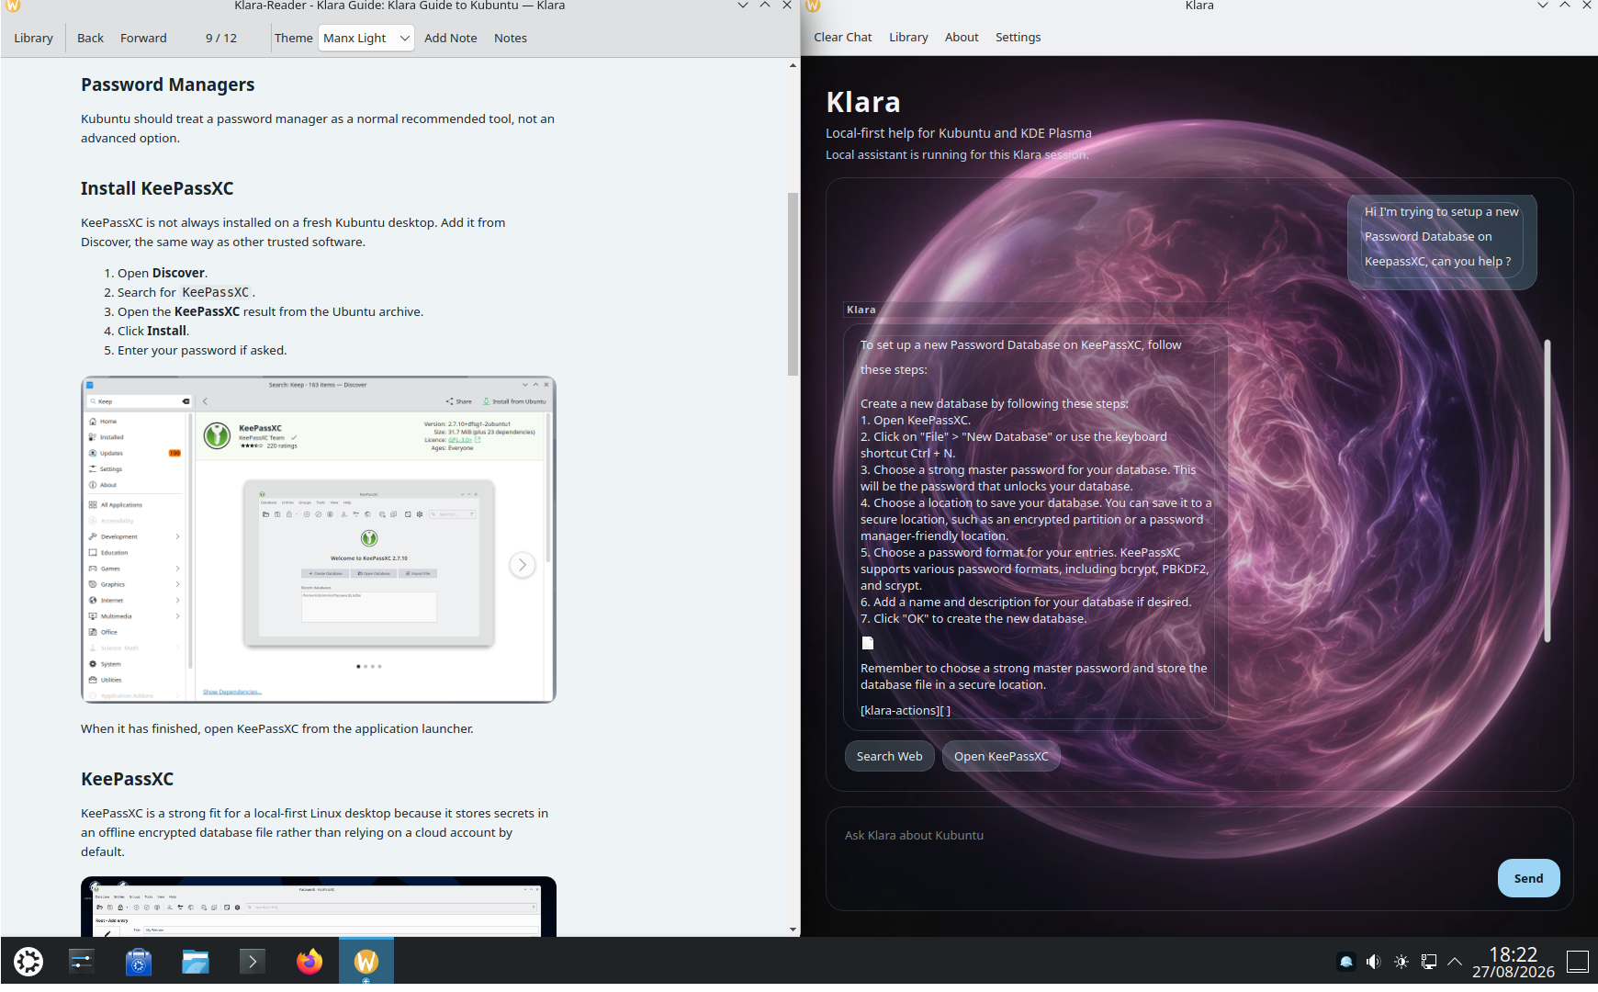Image resolution: width=1598 pixels, height=992 pixels.
Task: Open the Theme dropdown showing Manx Light
Action: [x=366, y=38]
